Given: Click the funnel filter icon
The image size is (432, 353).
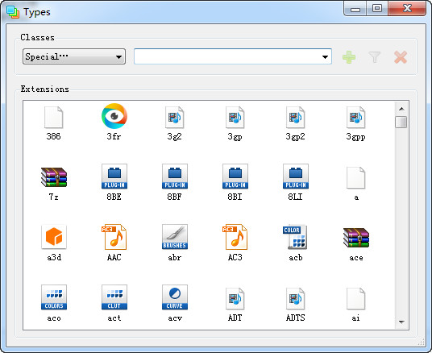Looking at the screenshot, I should (x=375, y=57).
